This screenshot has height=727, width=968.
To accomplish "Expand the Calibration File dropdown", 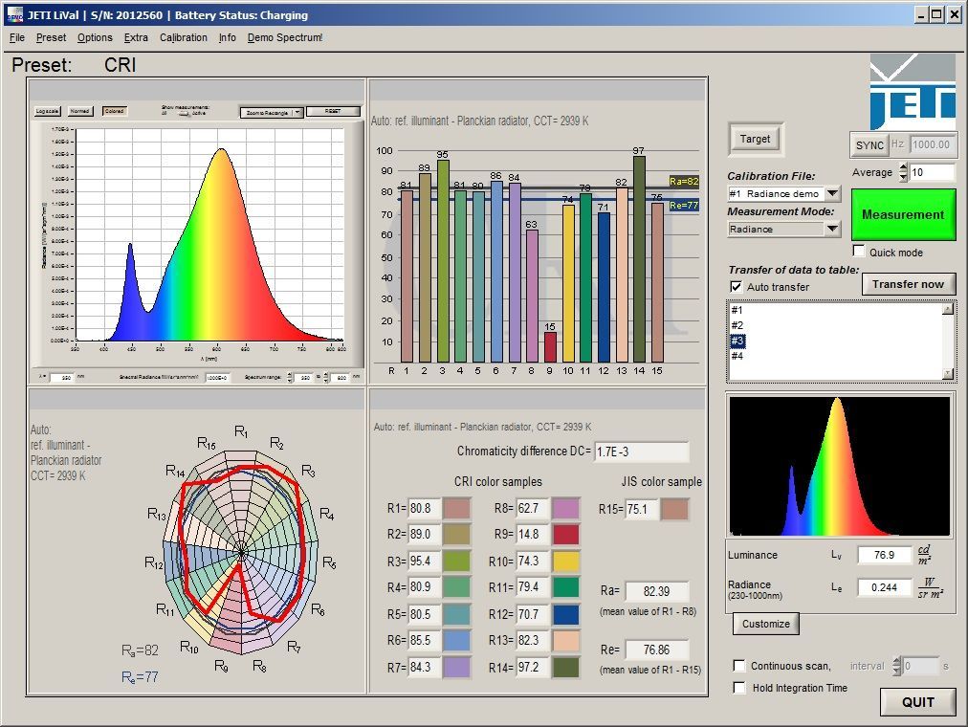I will click(832, 194).
